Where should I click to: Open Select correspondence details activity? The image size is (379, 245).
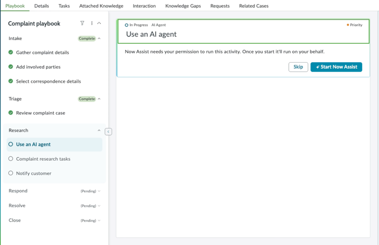pos(49,81)
